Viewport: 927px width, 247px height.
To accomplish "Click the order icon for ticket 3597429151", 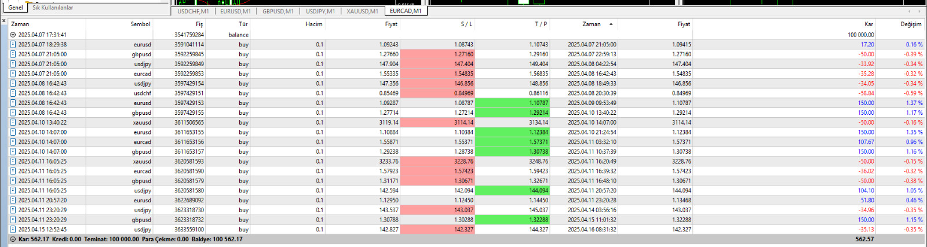I will click(13, 93).
